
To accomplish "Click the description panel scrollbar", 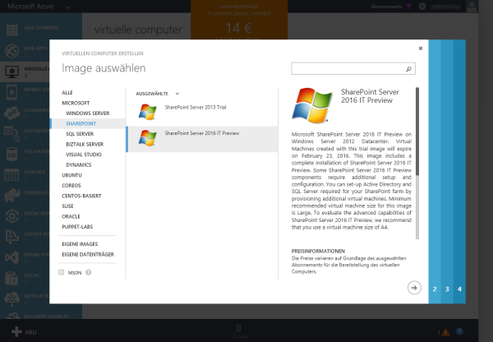I will point(417,163).
